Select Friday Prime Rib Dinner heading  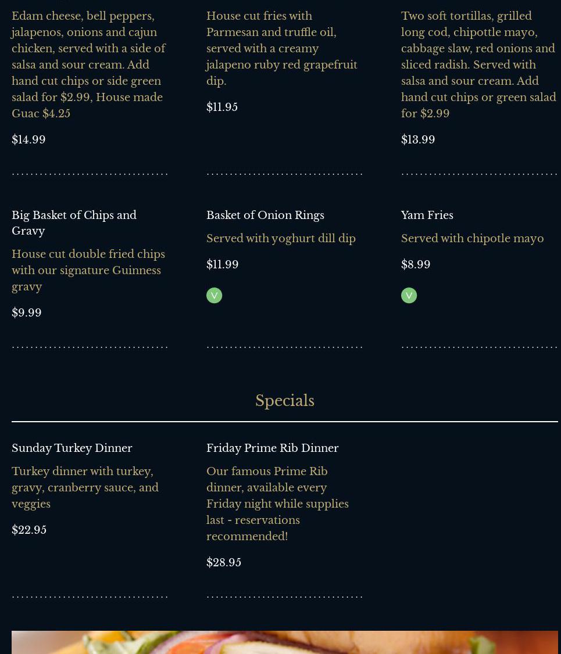click(272, 448)
